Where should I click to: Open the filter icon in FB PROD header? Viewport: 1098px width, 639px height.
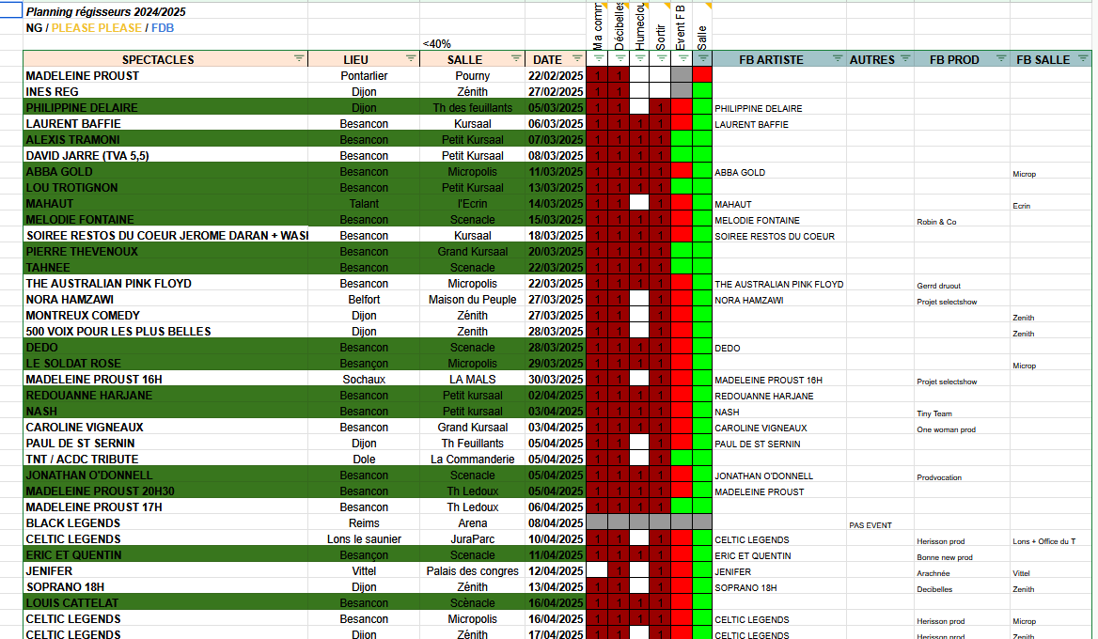pos(1001,59)
